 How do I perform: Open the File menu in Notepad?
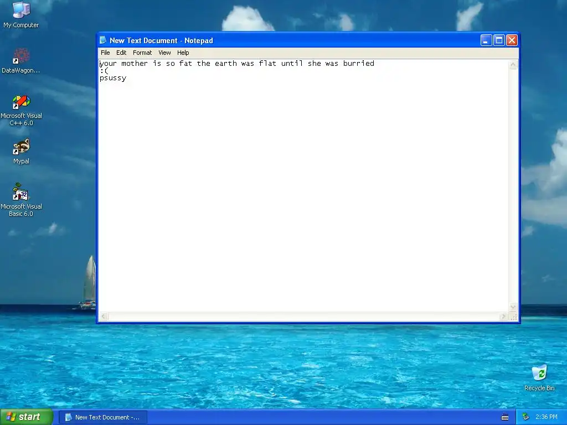(105, 53)
